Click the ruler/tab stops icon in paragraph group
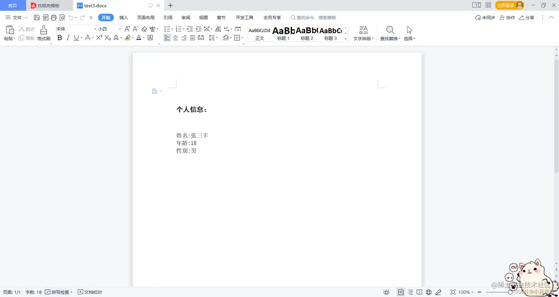This screenshot has width=559, height=297. click(x=238, y=29)
